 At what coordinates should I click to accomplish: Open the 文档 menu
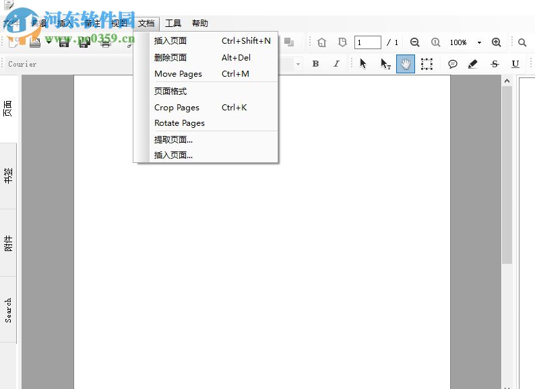coord(146,23)
